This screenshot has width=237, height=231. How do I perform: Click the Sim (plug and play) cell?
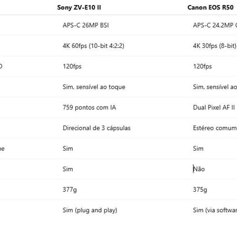click(x=90, y=210)
